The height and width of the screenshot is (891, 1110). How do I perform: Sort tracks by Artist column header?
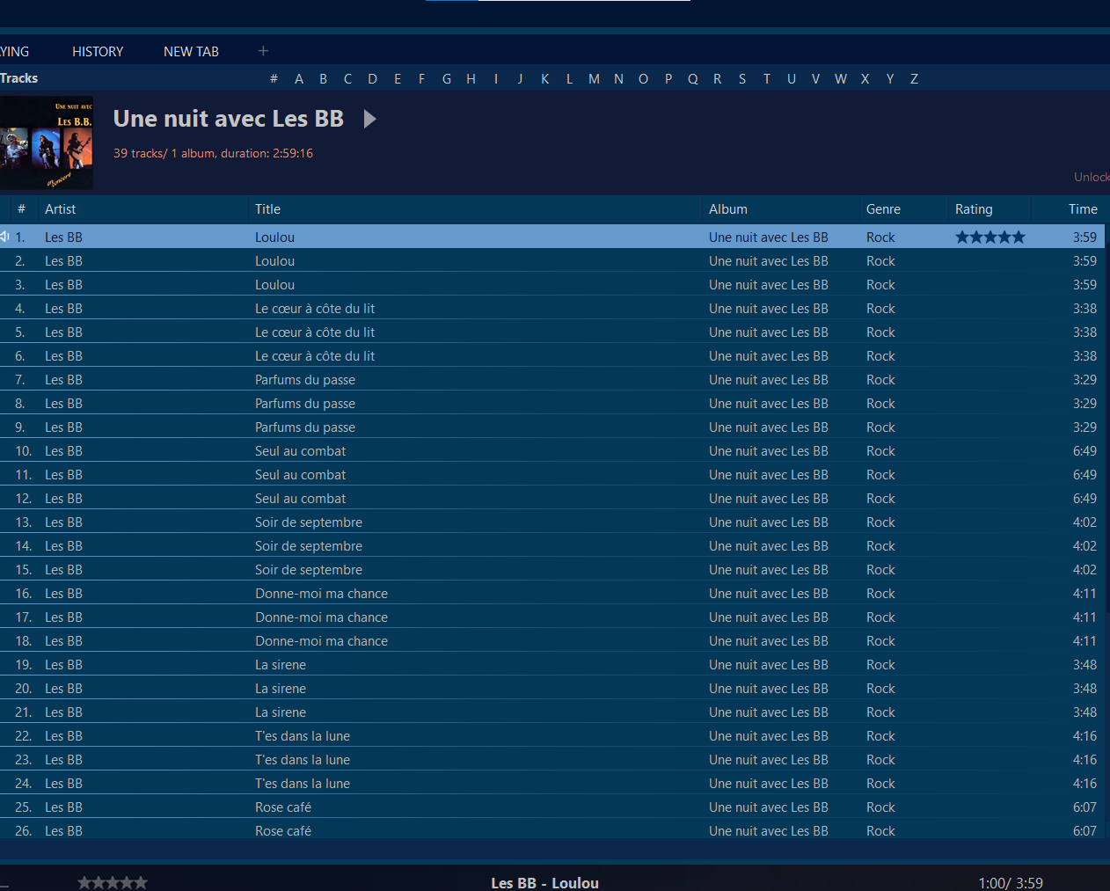click(60, 209)
